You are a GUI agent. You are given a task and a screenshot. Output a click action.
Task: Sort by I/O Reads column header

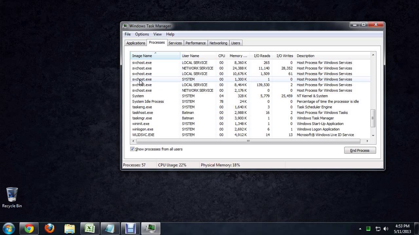(261, 56)
